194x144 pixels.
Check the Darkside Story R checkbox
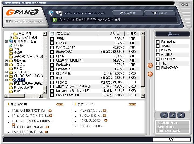[x=52, y=95]
